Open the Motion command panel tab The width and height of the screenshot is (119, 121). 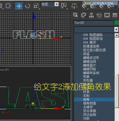click(99, 15)
